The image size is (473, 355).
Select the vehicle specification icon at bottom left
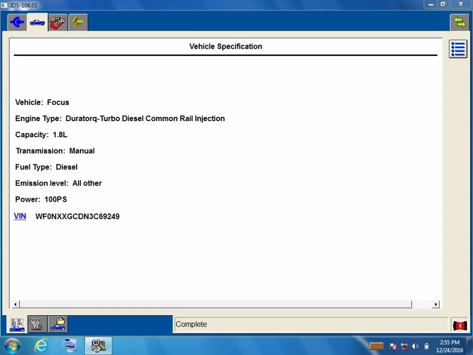pyautogui.click(x=17, y=324)
